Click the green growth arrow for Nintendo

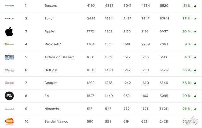[195, 109]
